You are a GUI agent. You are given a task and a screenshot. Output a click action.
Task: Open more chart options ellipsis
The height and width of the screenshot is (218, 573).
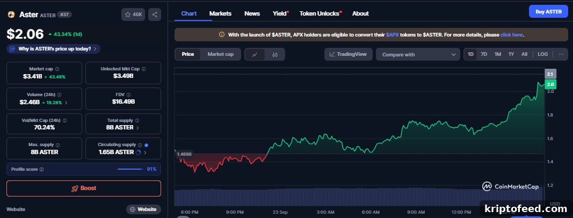pos(561,54)
